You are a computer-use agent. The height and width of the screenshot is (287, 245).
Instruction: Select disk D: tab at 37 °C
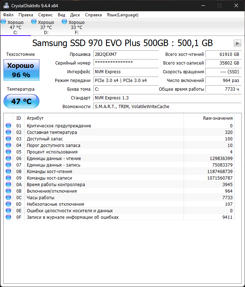[x=46, y=27]
